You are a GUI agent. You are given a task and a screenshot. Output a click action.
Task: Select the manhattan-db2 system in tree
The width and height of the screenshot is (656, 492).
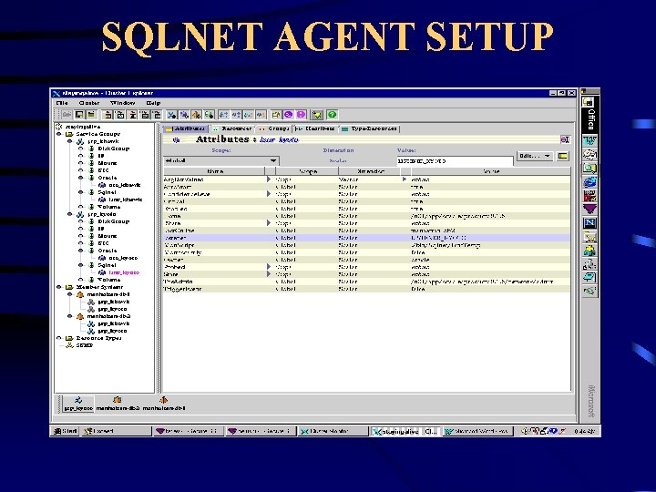[108, 316]
